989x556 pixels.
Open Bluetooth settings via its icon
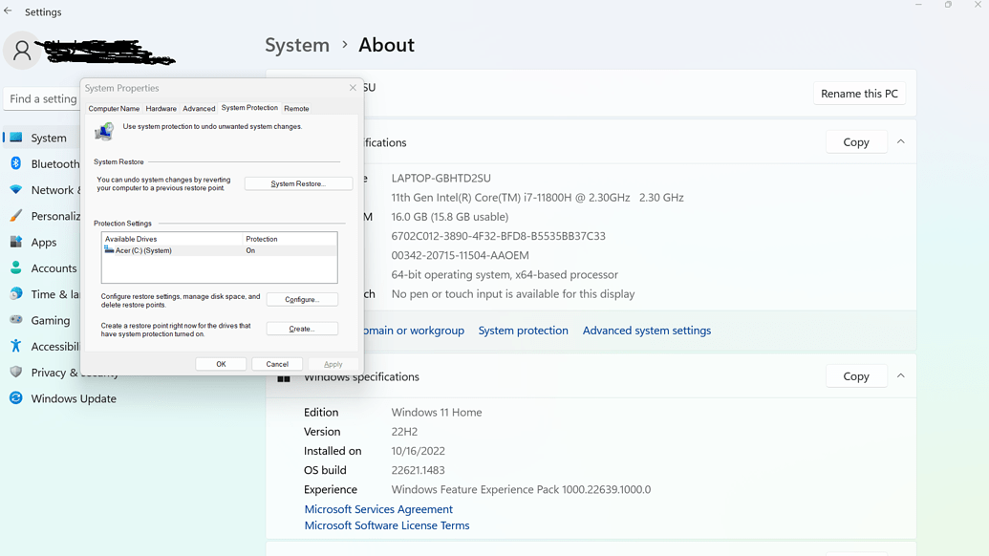(16, 163)
